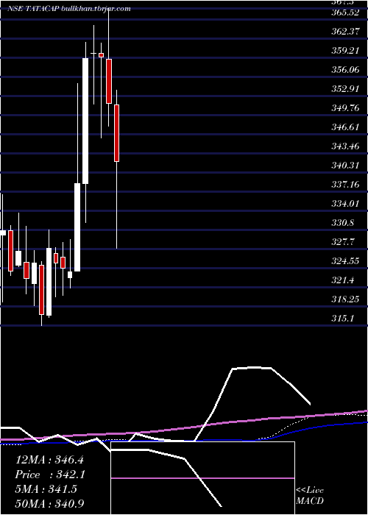The image size is (368, 515).
Task: Click the 321.4 price axis label
Action: click(344, 280)
